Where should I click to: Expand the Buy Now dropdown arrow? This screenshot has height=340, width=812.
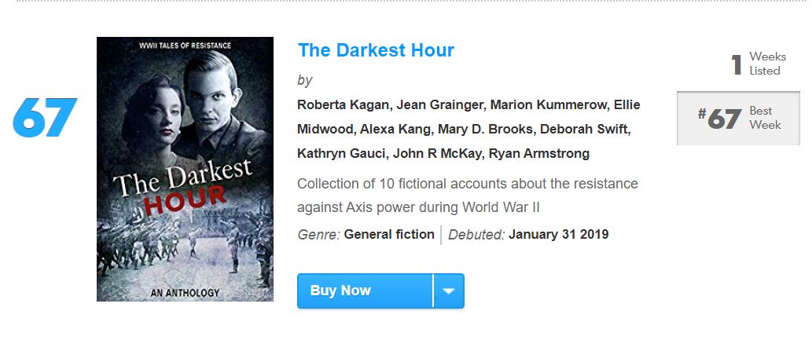click(x=449, y=291)
